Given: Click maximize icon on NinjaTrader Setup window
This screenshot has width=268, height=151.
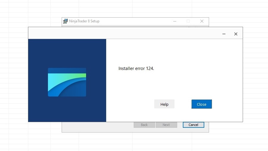Looking at the screenshot, I should point(188,21).
